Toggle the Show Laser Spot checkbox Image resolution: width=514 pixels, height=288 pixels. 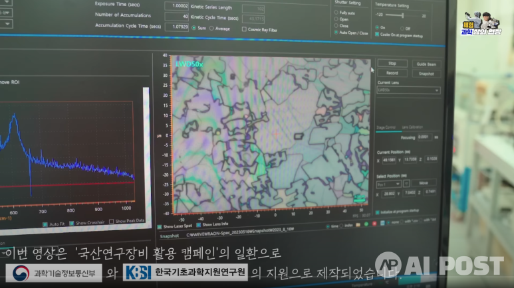160,227
